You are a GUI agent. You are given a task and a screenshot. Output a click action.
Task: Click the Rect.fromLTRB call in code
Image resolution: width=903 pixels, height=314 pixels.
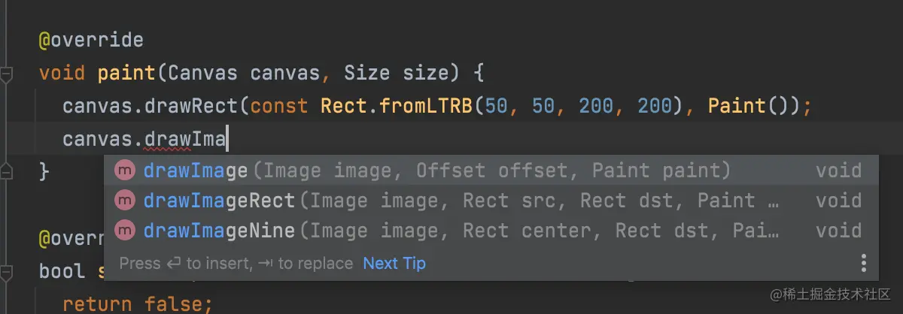[397, 106]
